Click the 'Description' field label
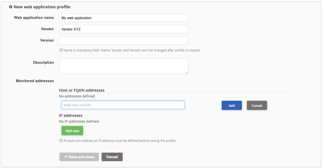324x168 pixels. tap(43, 62)
